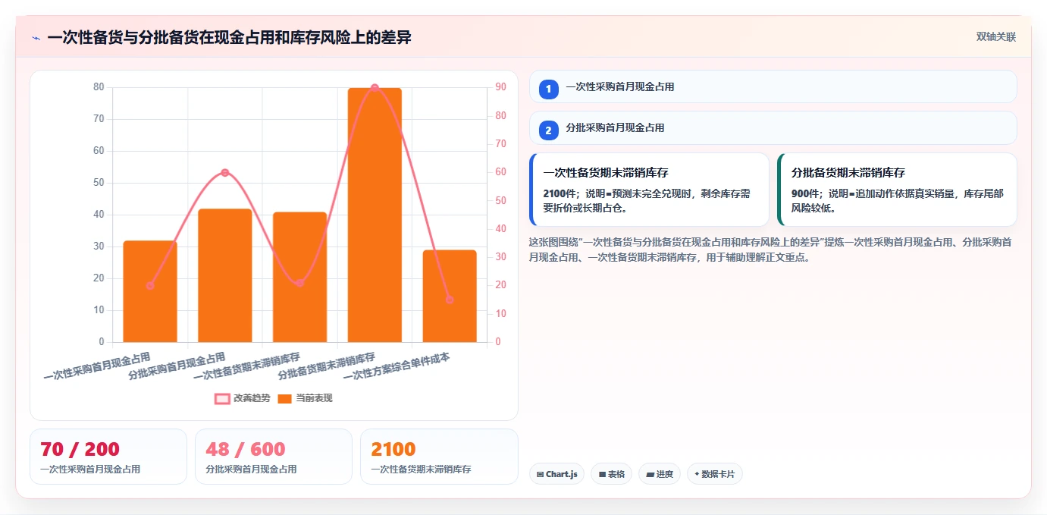Click the page title 一次性备货与分批备货 heading
1047x515 pixels.
tap(229, 37)
